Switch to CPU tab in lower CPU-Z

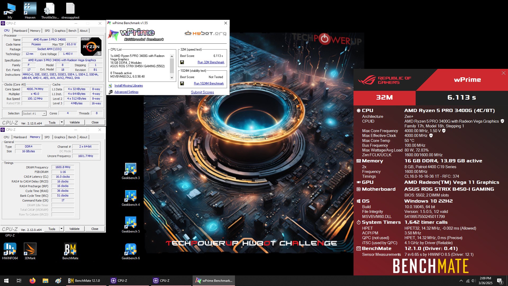coord(7,137)
